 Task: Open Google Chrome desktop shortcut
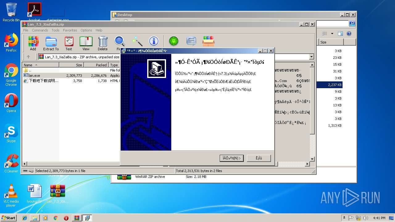tap(11, 75)
